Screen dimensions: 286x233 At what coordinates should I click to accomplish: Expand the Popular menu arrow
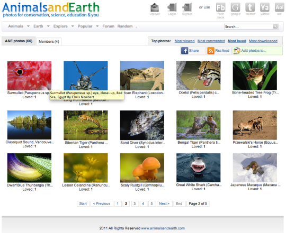(97, 26)
